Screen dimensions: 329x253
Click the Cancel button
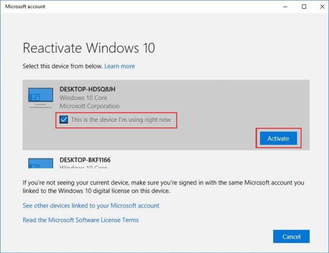(x=291, y=237)
